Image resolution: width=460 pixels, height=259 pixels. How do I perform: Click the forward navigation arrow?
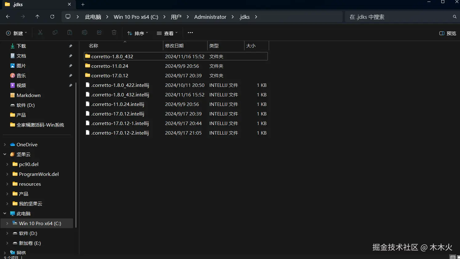click(23, 17)
